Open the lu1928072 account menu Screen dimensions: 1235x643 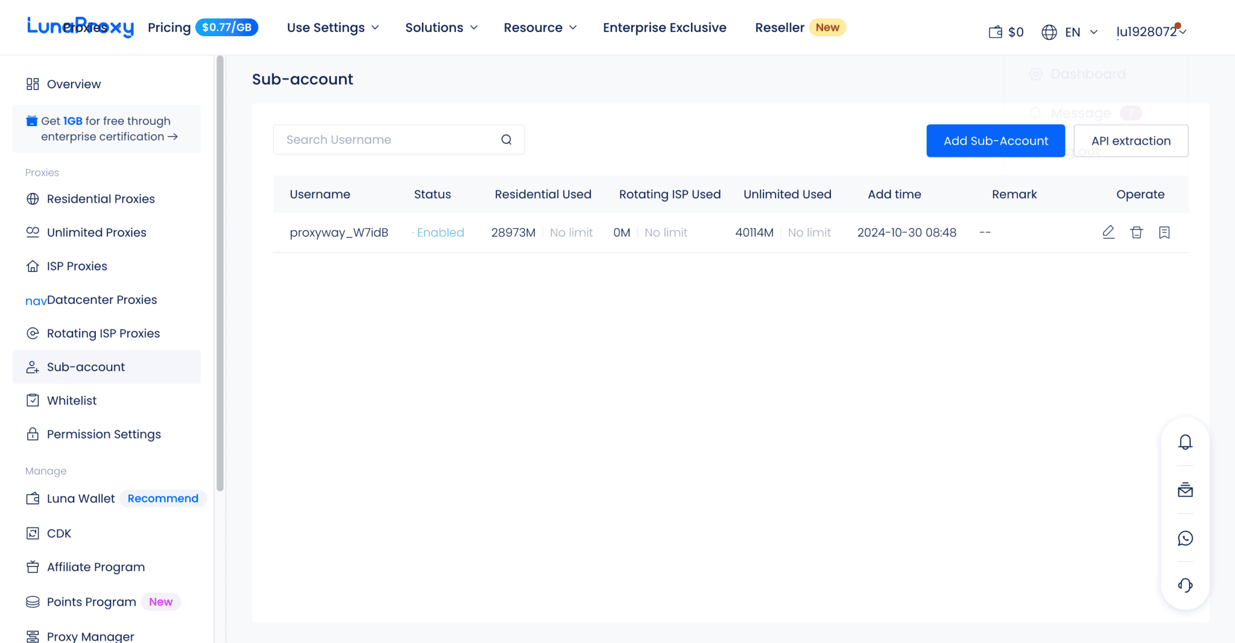pyautogui.click(x=1149, y=31)
